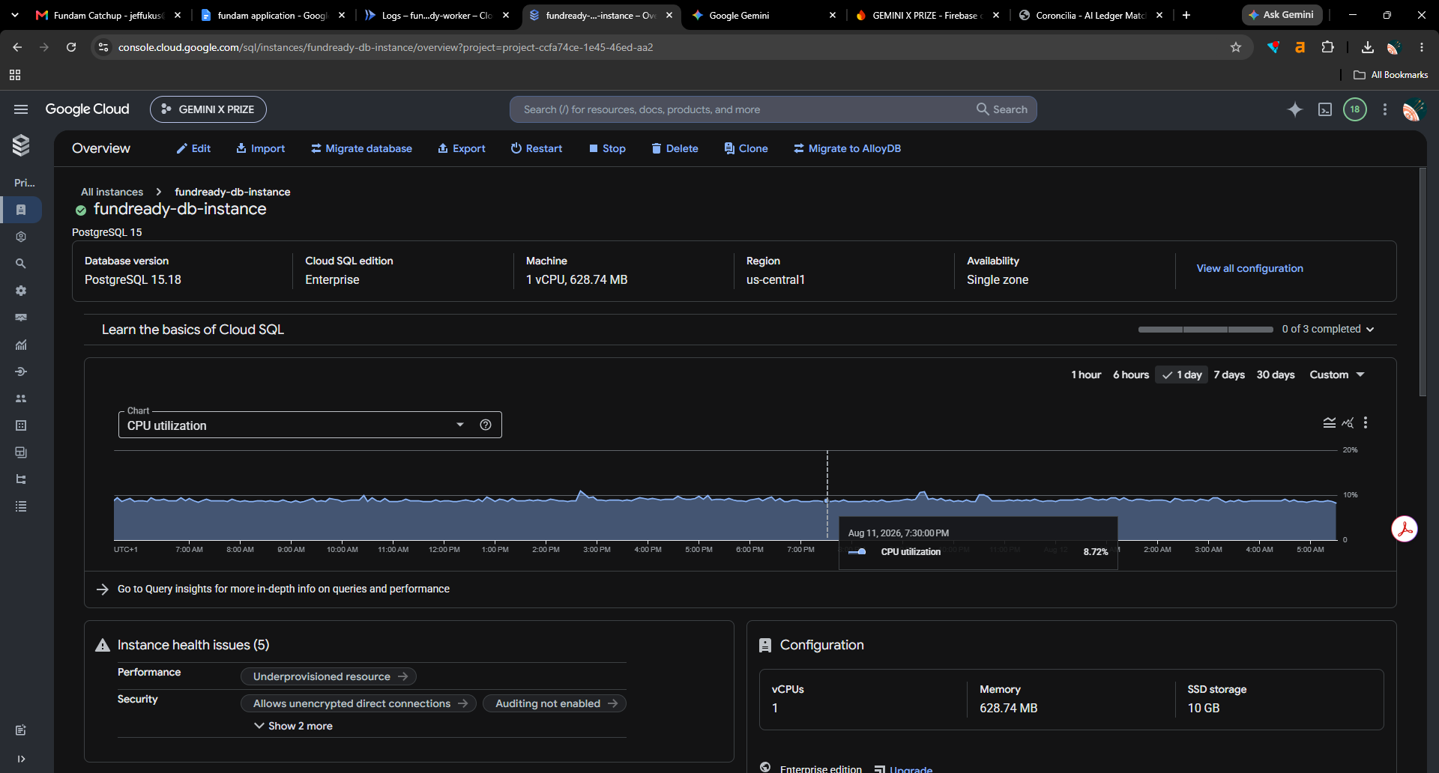Expand Show 2 more security issues

coord(293,726)
